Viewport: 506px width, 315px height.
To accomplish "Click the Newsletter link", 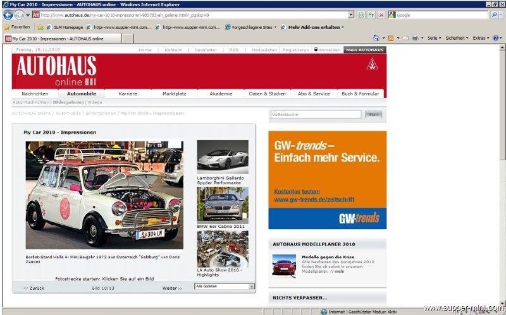I will tap(206, 50).
